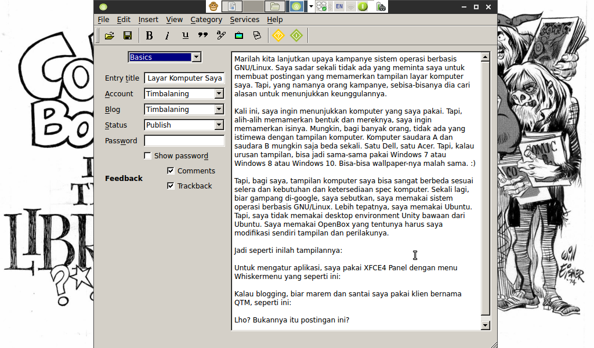
Task: Uncheck the Comments checkbox
Action: pyautogui.click(x=171, y=171)
